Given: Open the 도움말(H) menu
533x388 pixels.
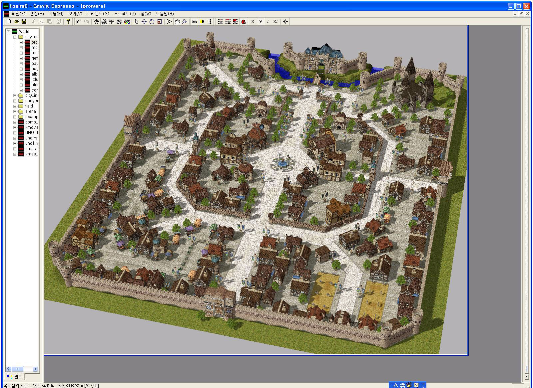Looking at the screenshot, I should click(x=165, y=14).
